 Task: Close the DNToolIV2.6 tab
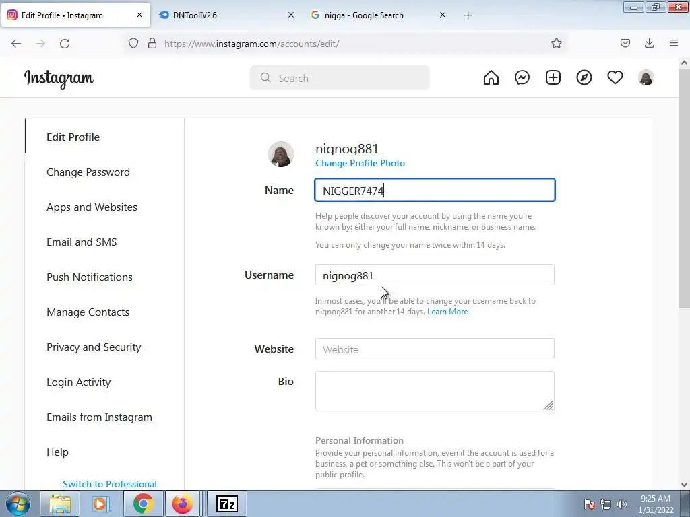coord(291,15)
